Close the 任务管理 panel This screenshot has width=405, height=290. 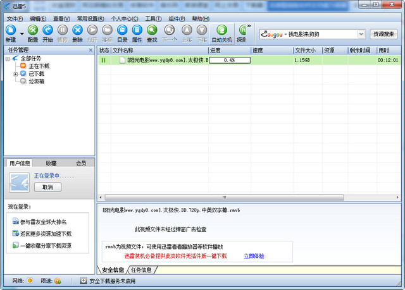click(90, 50)
